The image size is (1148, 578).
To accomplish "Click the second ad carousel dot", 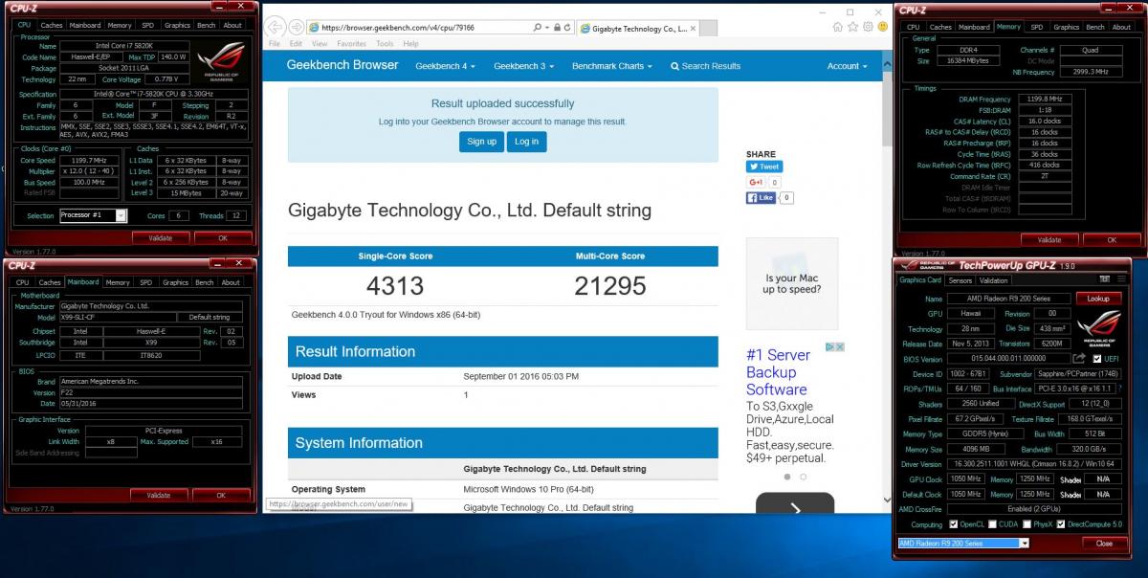I will (803, 477).
